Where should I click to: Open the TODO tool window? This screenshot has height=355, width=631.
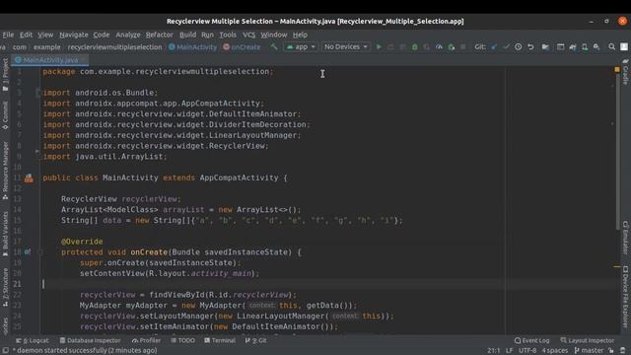pyautogui.click(x=182, y=340)
